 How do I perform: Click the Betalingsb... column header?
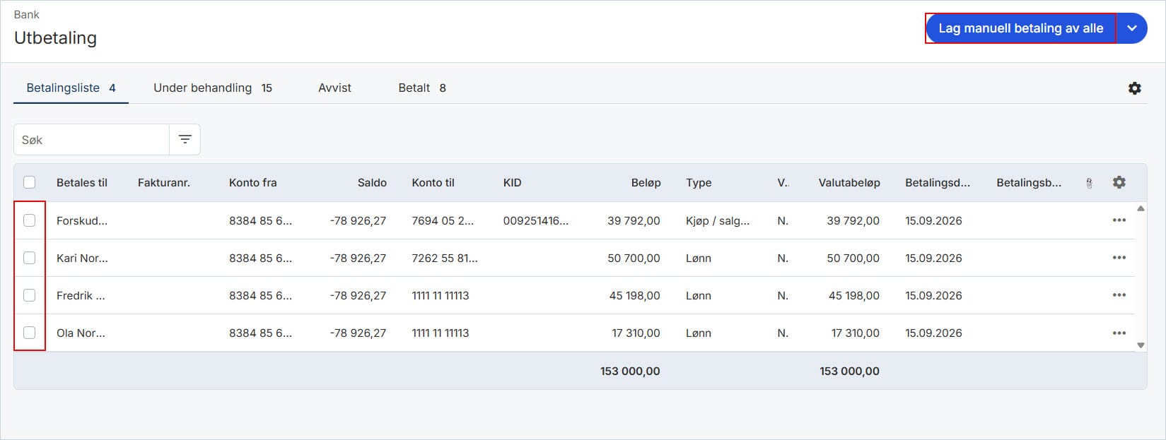point(1029,183)
